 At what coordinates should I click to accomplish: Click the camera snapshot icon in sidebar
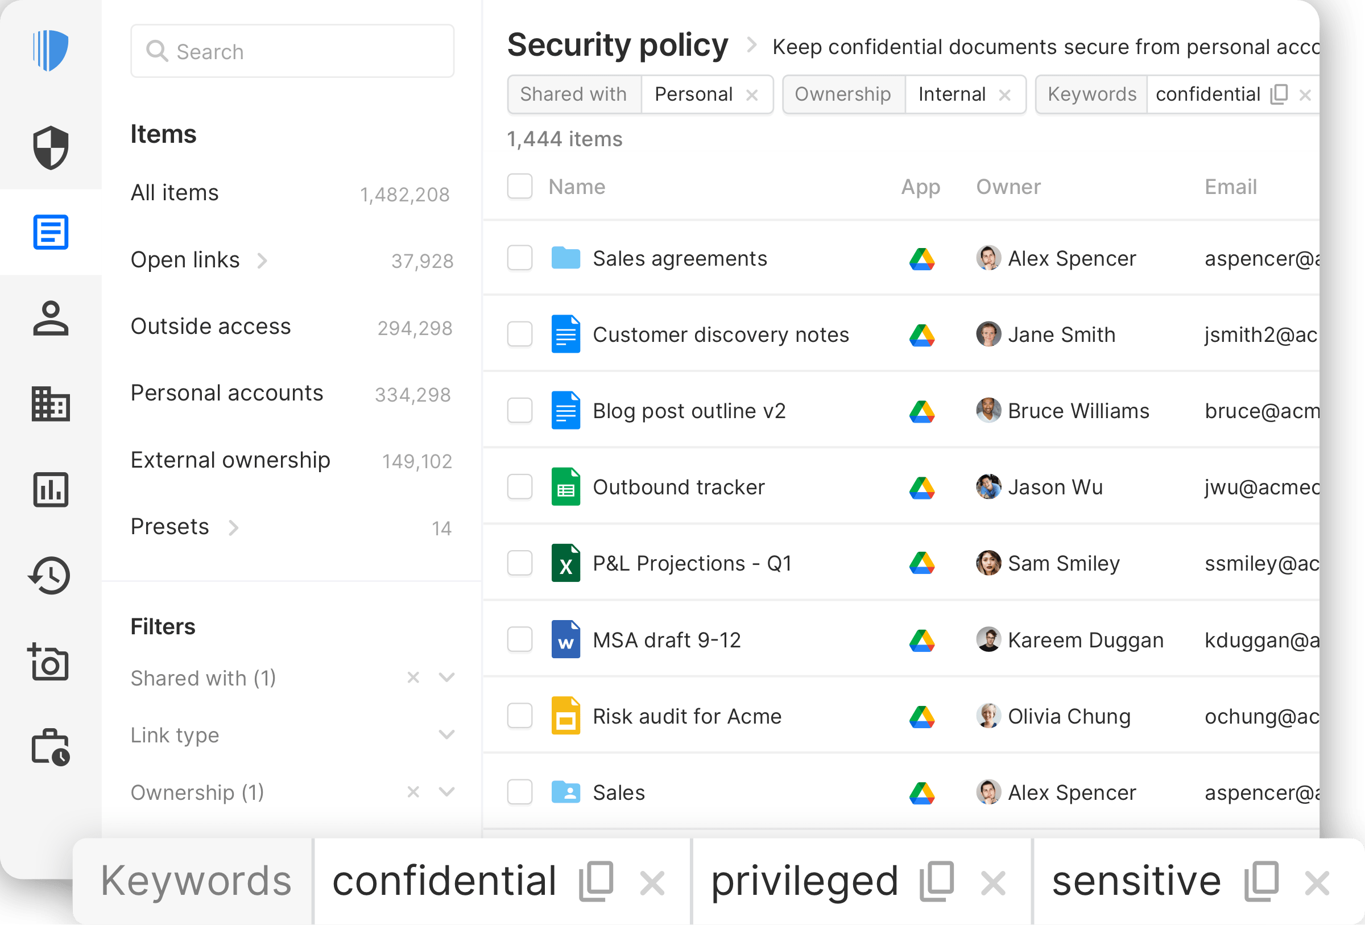[50, 663]
